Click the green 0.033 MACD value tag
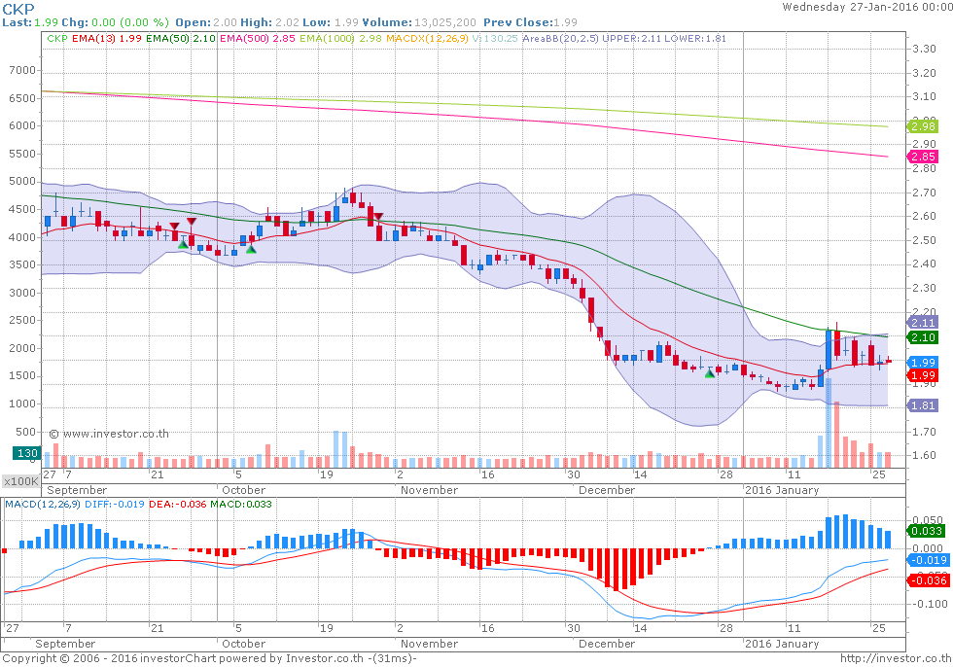The width and height of the screenshot is (953, 667). coord(928,531)
